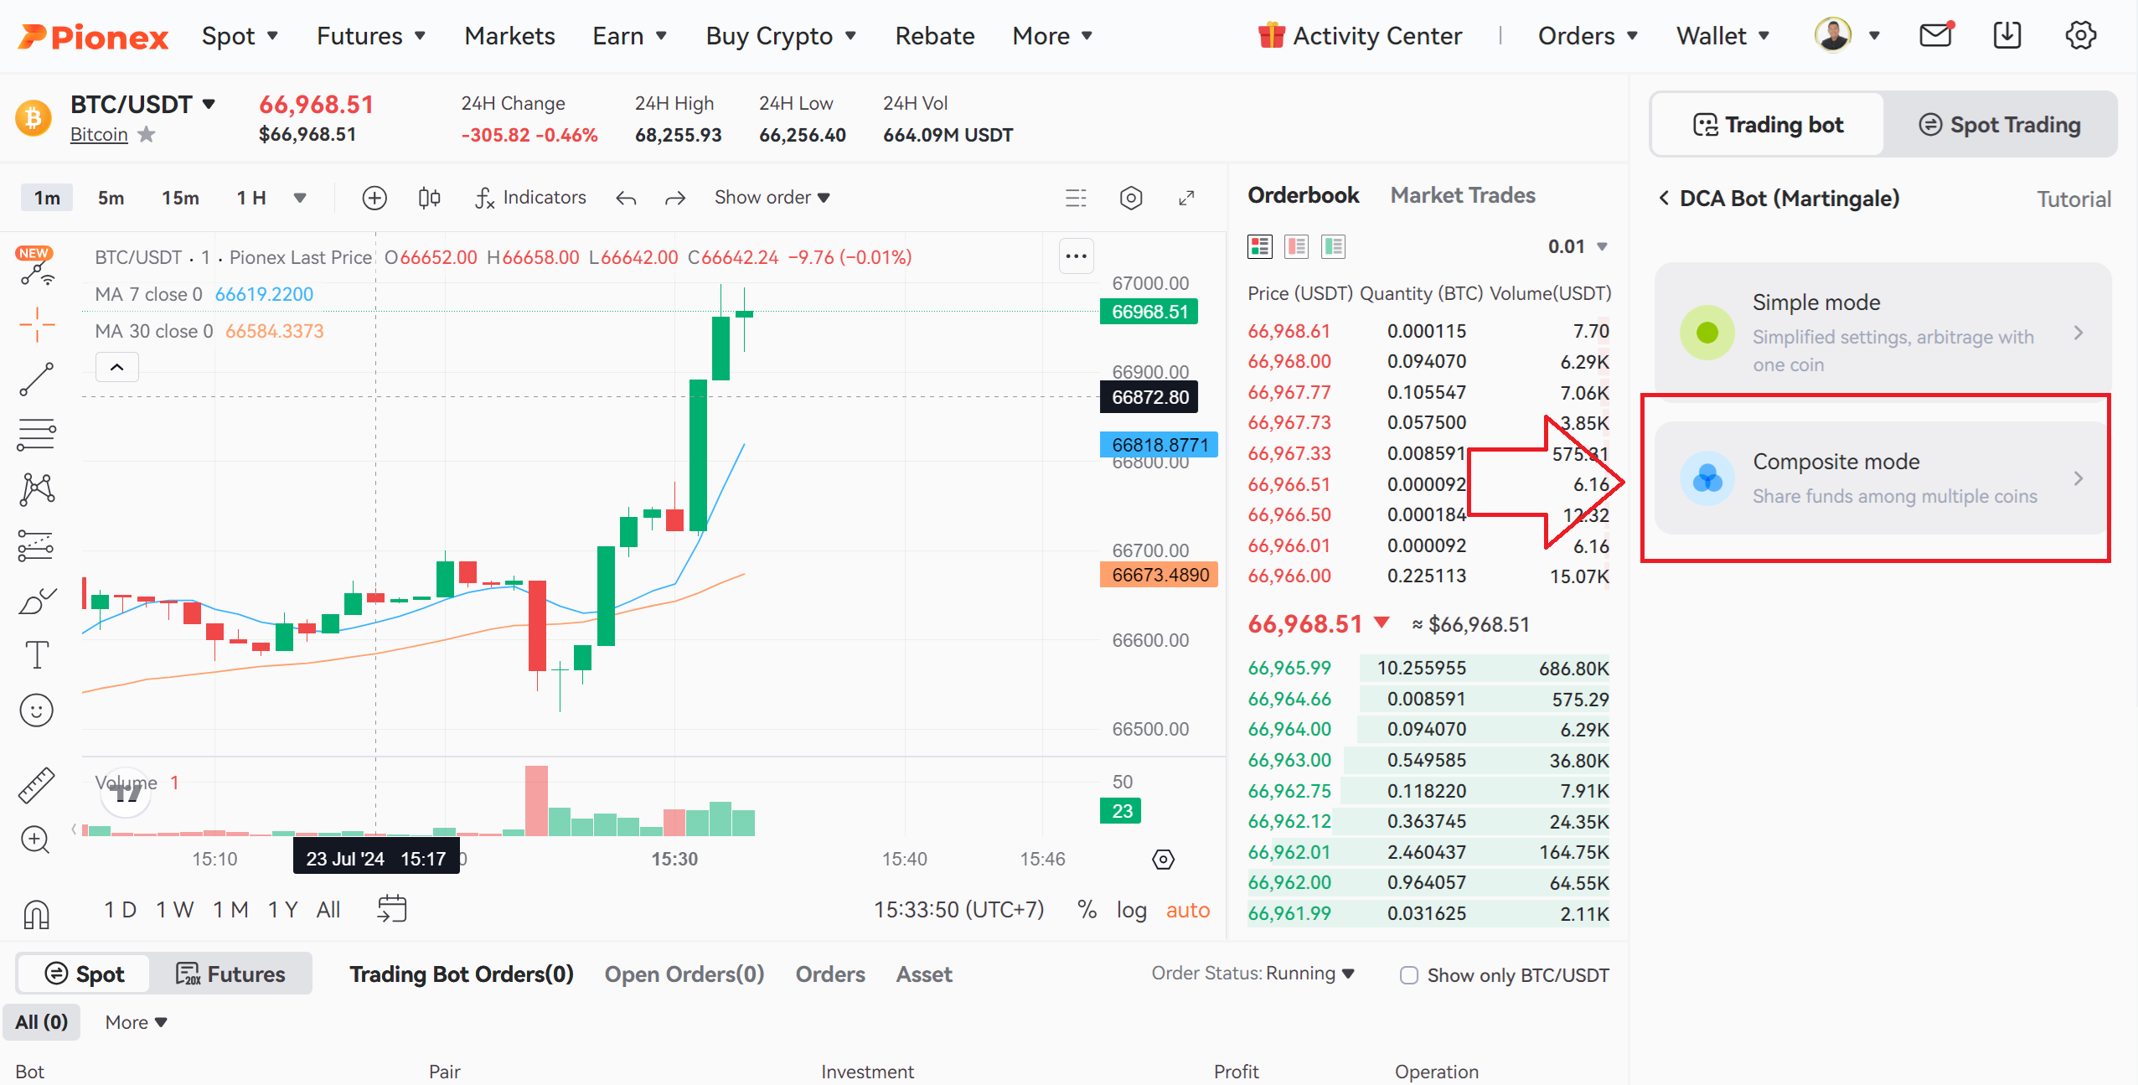
Task: Open the go-to-date calendar icon
Action: coord(392,909)
